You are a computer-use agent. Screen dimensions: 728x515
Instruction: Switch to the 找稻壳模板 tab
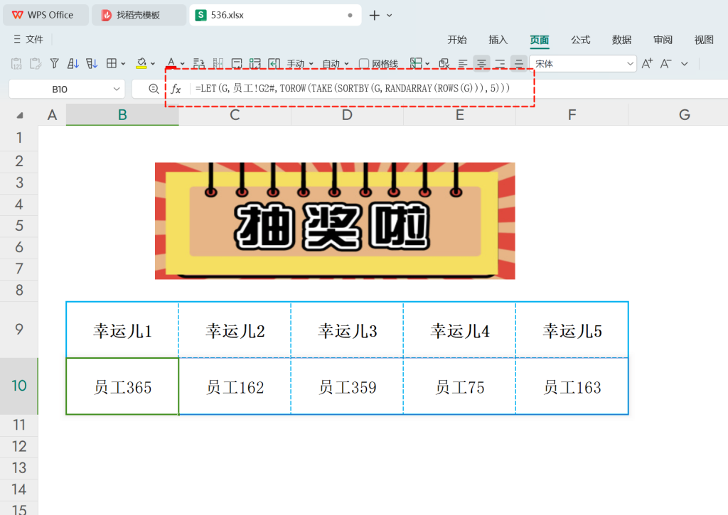point(139,15)
